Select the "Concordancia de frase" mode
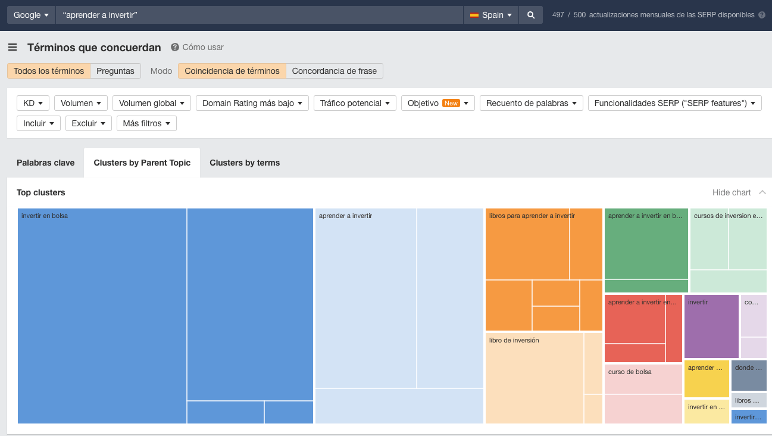 [x=336, y=70]
